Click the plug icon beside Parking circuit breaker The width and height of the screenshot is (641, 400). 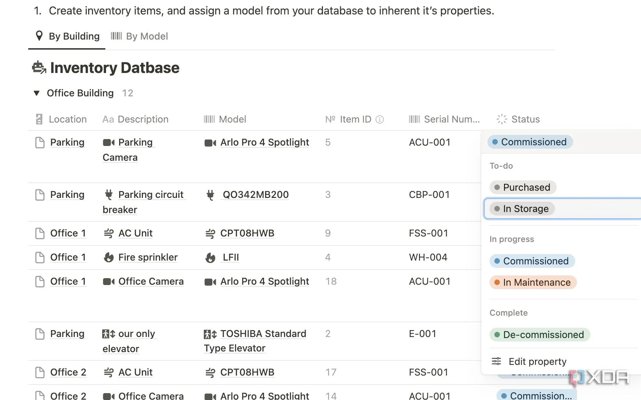109,194
